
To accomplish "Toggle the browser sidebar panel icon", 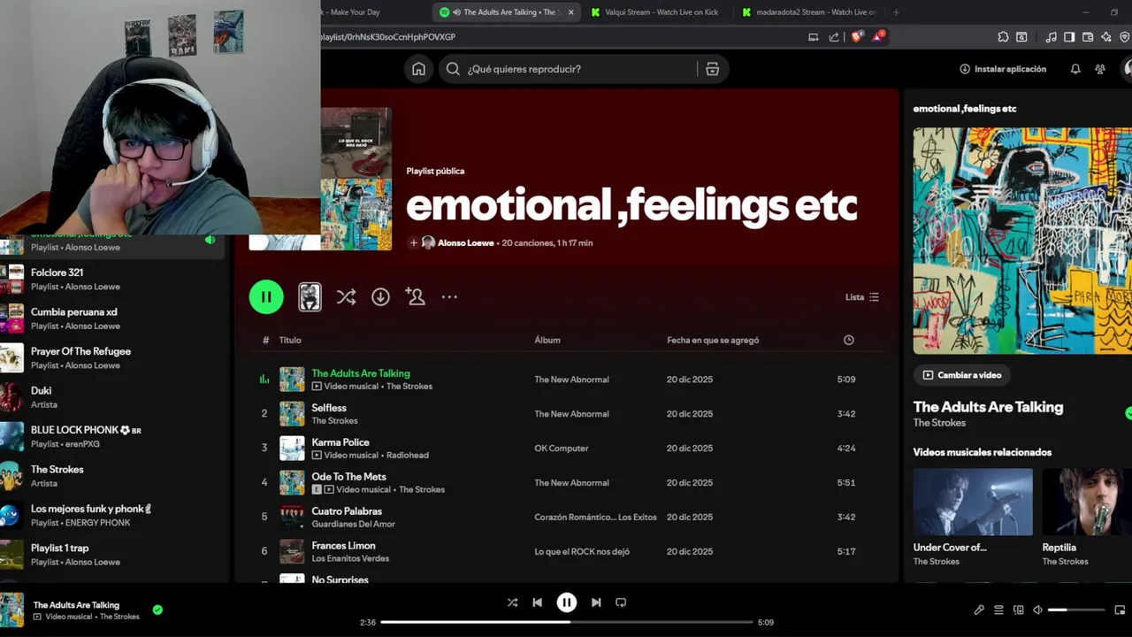I will coord(1069,37).
